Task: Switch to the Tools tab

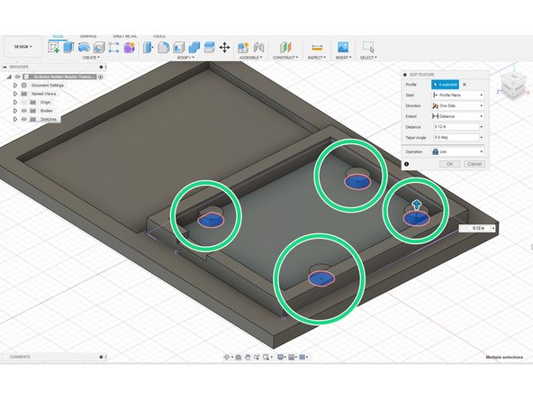Action: (x=158, y=36)
